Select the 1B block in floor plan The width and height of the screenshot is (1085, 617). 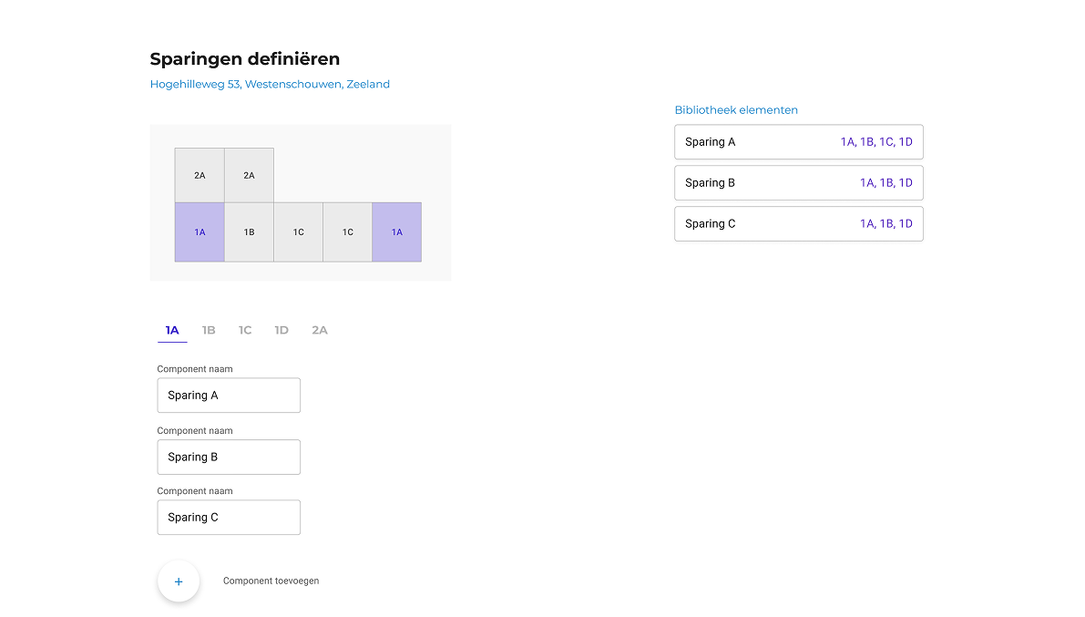[249, 232]
